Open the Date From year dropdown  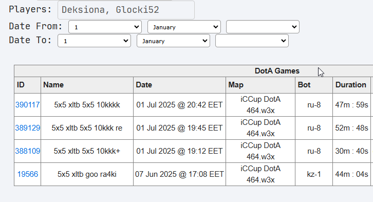click(x=263, y=27)
